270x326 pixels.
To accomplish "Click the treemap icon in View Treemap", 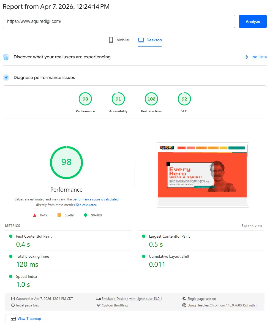I will [x=13, y=319].
